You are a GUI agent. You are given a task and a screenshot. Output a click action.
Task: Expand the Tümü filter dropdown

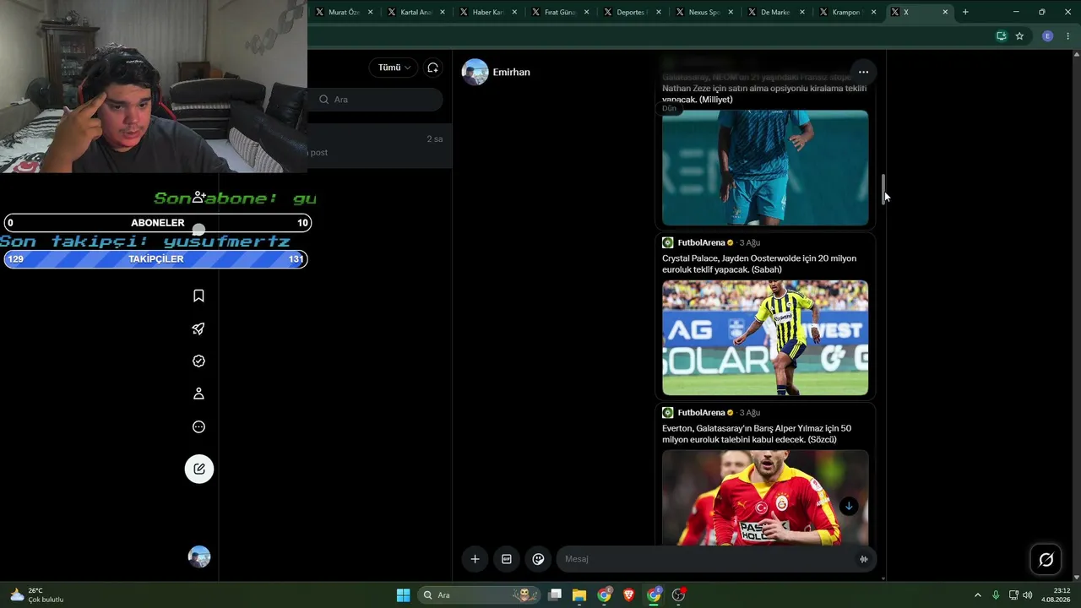coord(394,68)
